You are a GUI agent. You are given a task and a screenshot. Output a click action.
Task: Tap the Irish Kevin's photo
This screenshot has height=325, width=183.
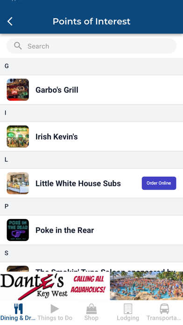(x=18, y=137)
